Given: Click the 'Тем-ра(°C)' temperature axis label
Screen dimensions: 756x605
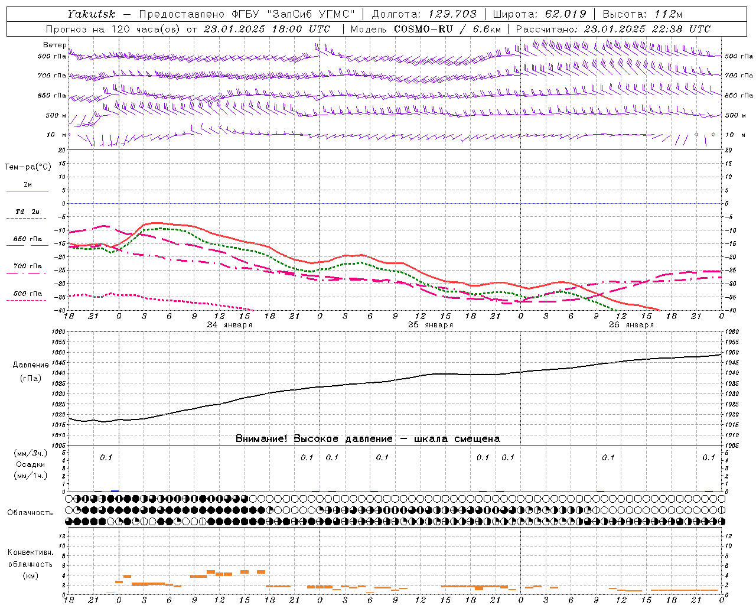Looking at the screenshot, I should [x=28, y=167].
